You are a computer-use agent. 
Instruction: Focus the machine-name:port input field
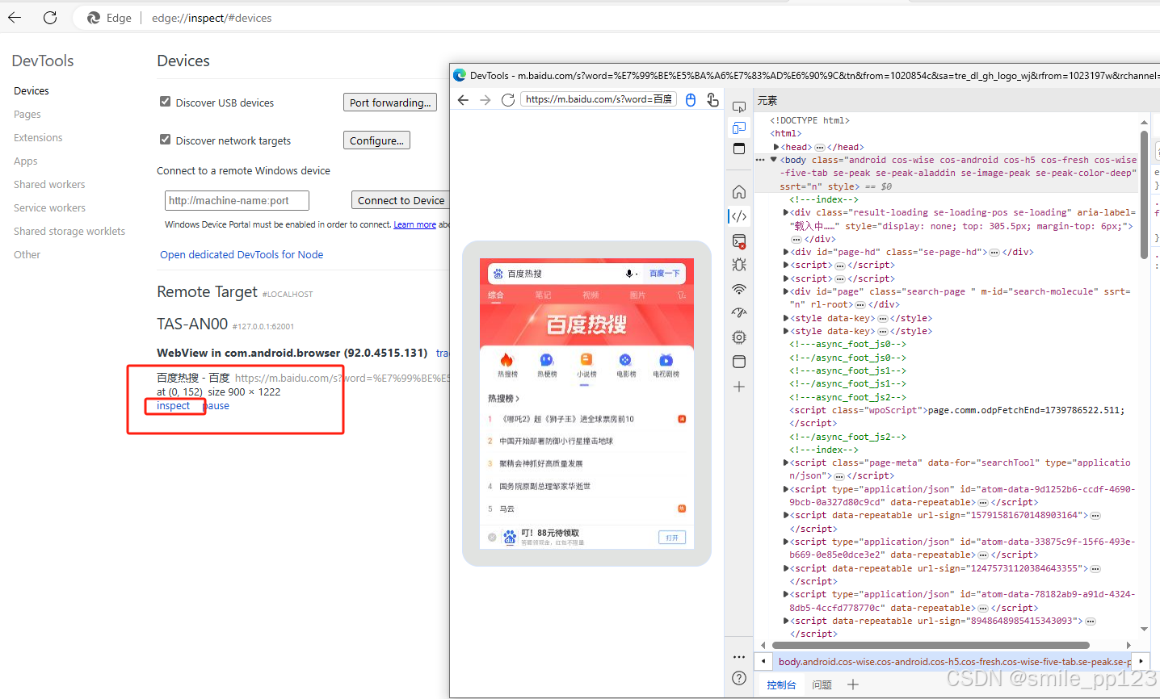click(237, 200)
